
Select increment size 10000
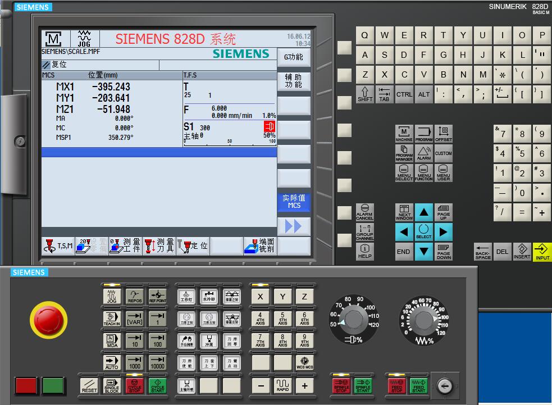[157, 362]
